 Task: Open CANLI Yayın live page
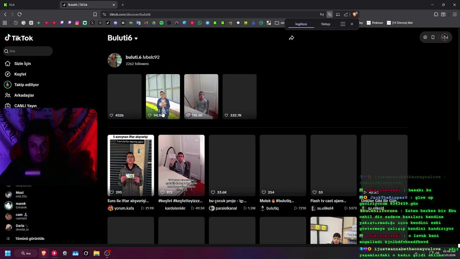point(25,106)
